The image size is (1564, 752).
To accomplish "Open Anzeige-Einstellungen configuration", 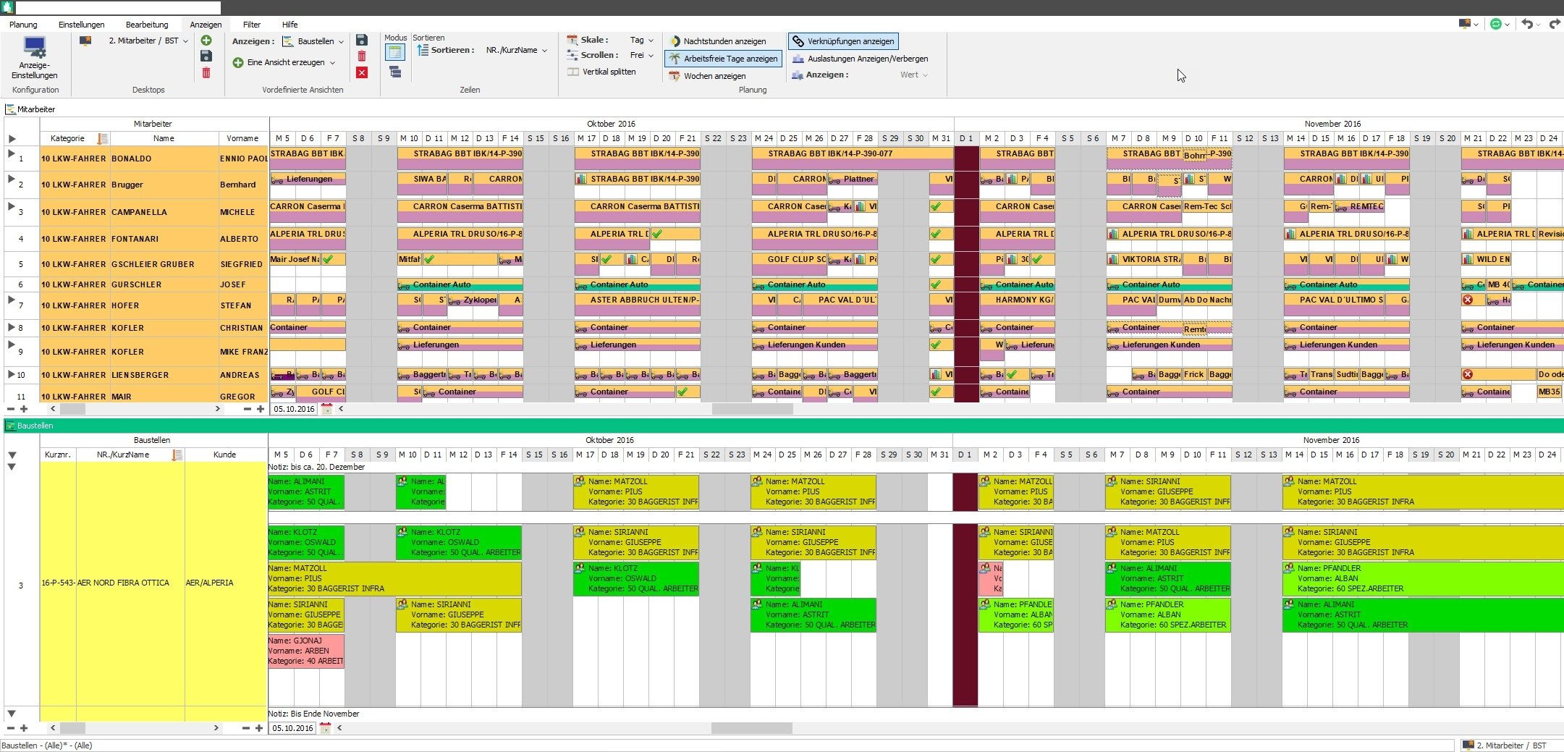I will coord(34,57).
